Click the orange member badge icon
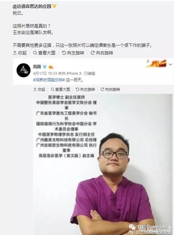This screenshot has height=235, width=174. [51, 67]
